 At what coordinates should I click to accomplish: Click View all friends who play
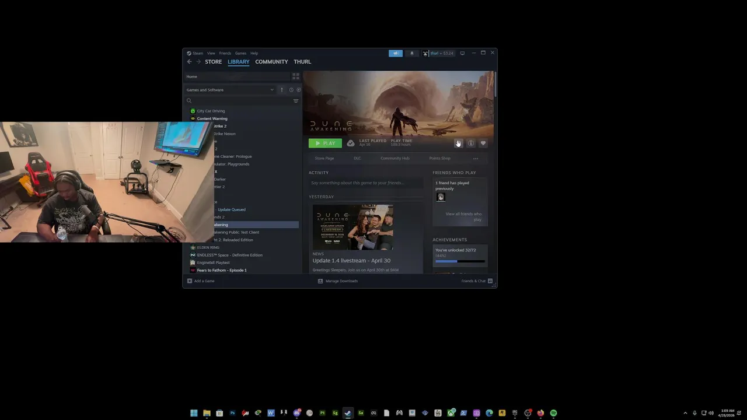[x=463, y=216]
